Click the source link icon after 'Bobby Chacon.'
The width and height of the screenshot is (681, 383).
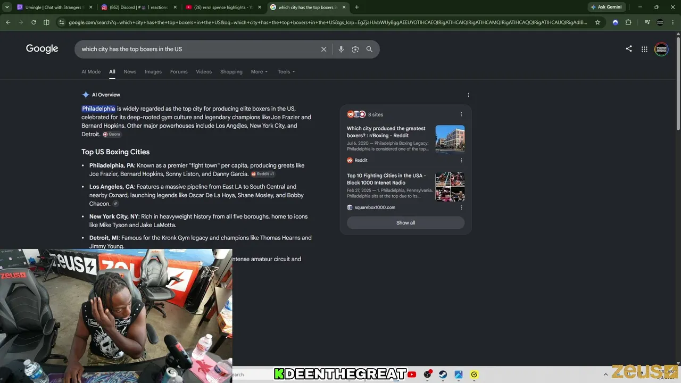pyautogui.click(x=115, y=204)
